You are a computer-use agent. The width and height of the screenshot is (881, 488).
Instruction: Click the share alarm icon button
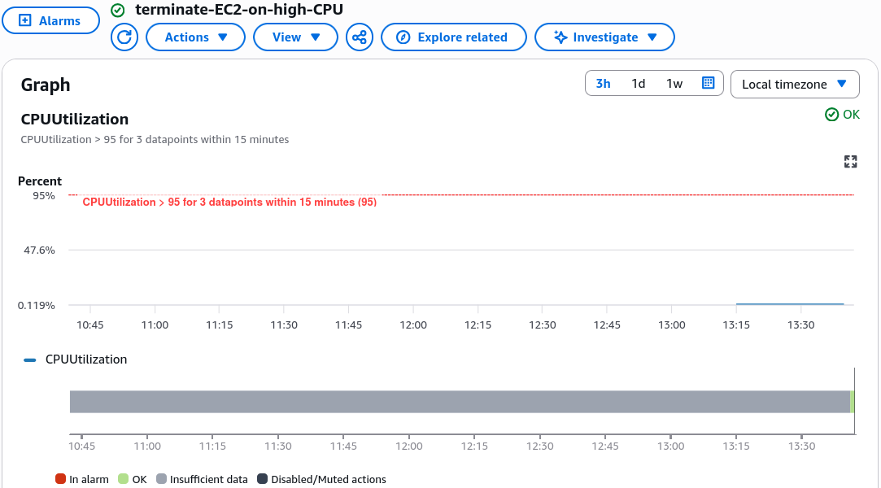360,37
